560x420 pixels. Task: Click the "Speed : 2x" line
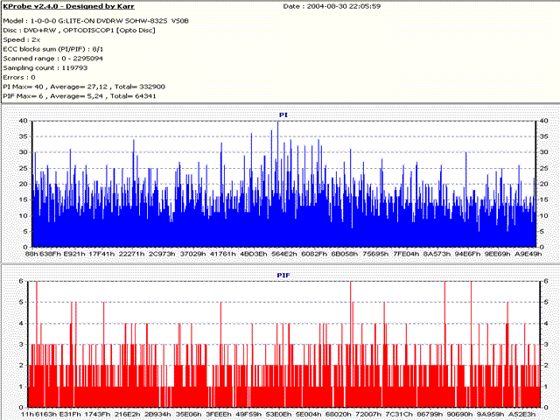click(22, 39)
